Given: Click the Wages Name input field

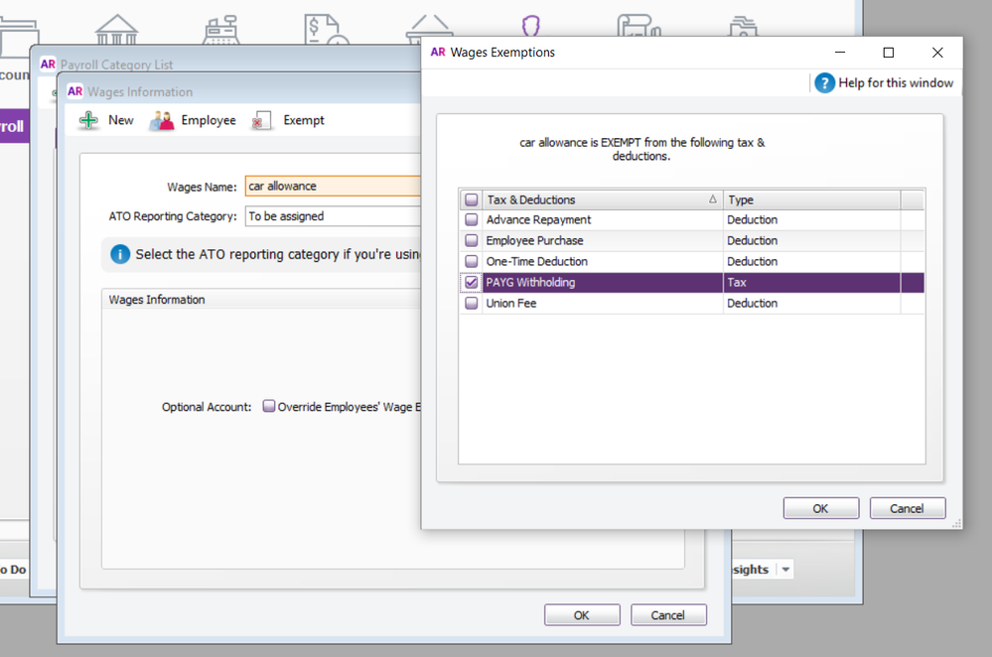Looking at the screenshot, I should click(333, 187).
